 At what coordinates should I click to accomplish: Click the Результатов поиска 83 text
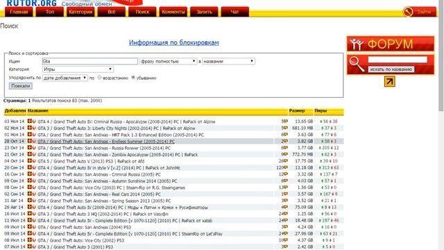click(x=67, y=101)
